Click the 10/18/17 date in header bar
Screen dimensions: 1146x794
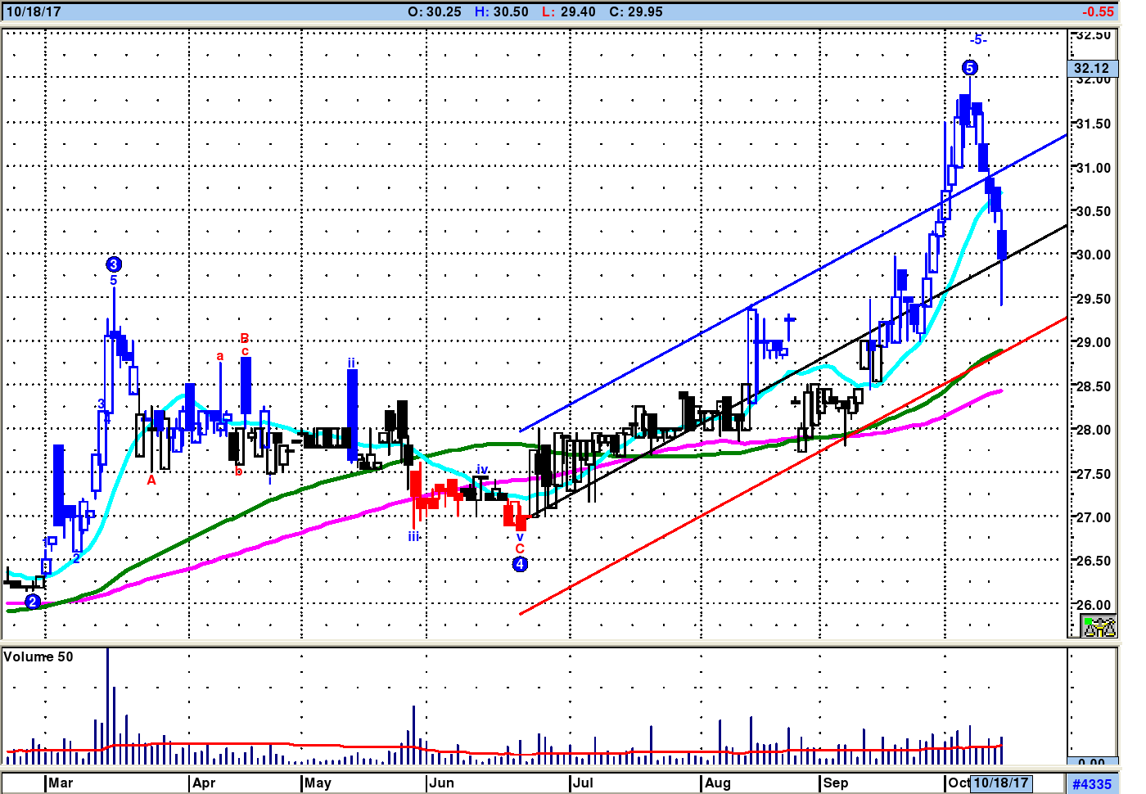pos(34,11)
